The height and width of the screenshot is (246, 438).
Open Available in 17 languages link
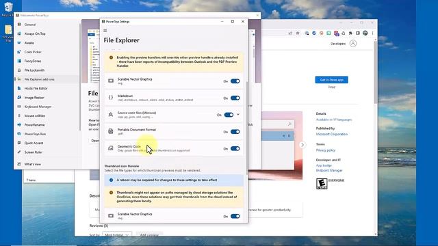[x=334, y=120]
